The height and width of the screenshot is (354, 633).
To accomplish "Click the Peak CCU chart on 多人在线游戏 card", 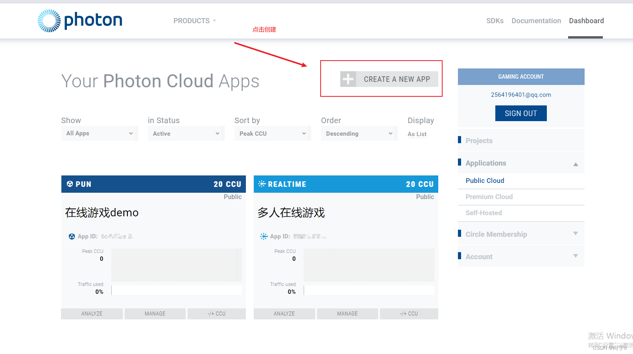I will [369, 265].
